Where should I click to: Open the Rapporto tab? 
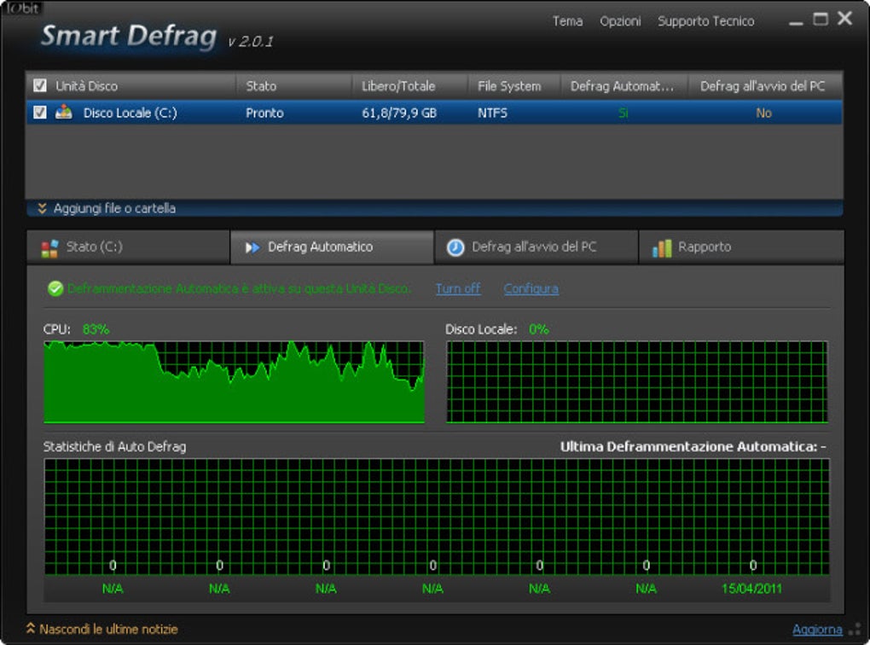point(741,247)
